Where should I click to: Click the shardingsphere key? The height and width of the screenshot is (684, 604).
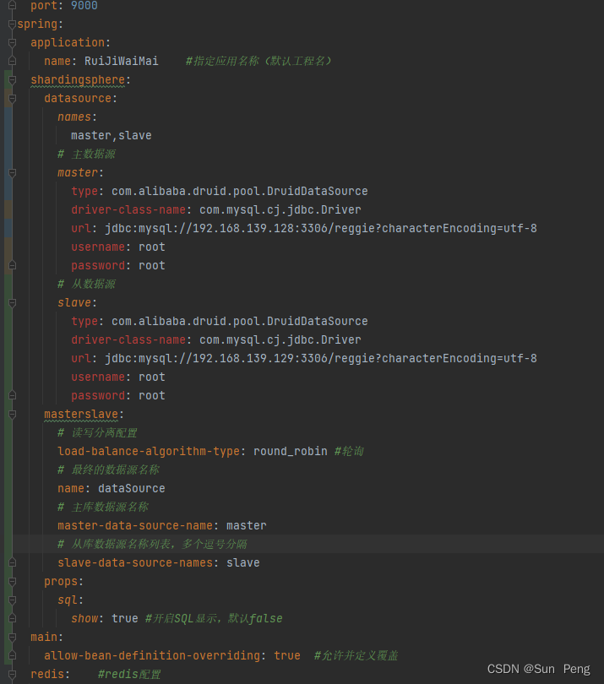78,80
